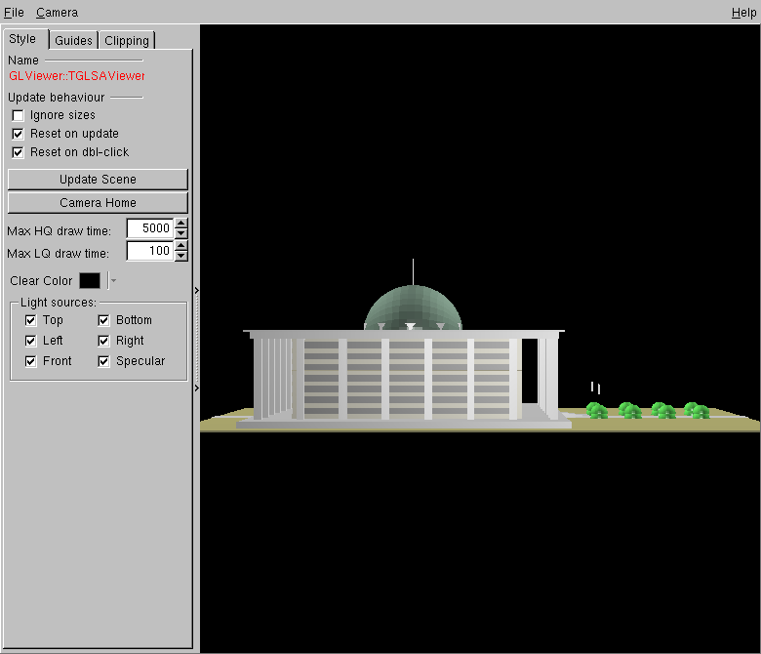Click the lower splitter arrow handle

[196, 388]
